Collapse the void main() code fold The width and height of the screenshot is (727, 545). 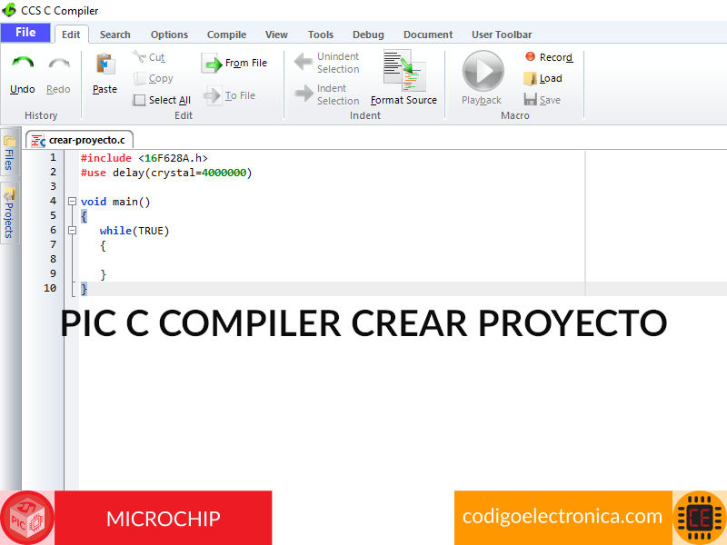pos(73,202)
